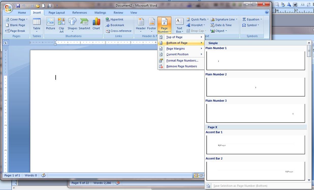
Task: Open the Drop Cap dropdown
Action: [196, 31]
